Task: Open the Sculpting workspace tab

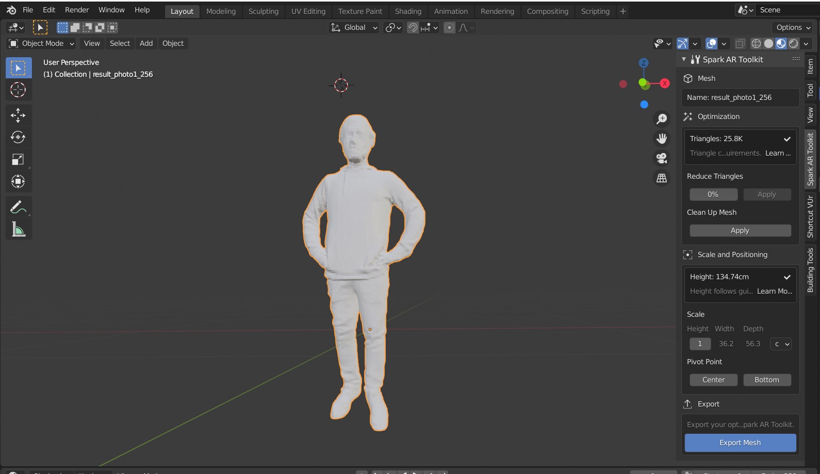Action: [263, 11]
